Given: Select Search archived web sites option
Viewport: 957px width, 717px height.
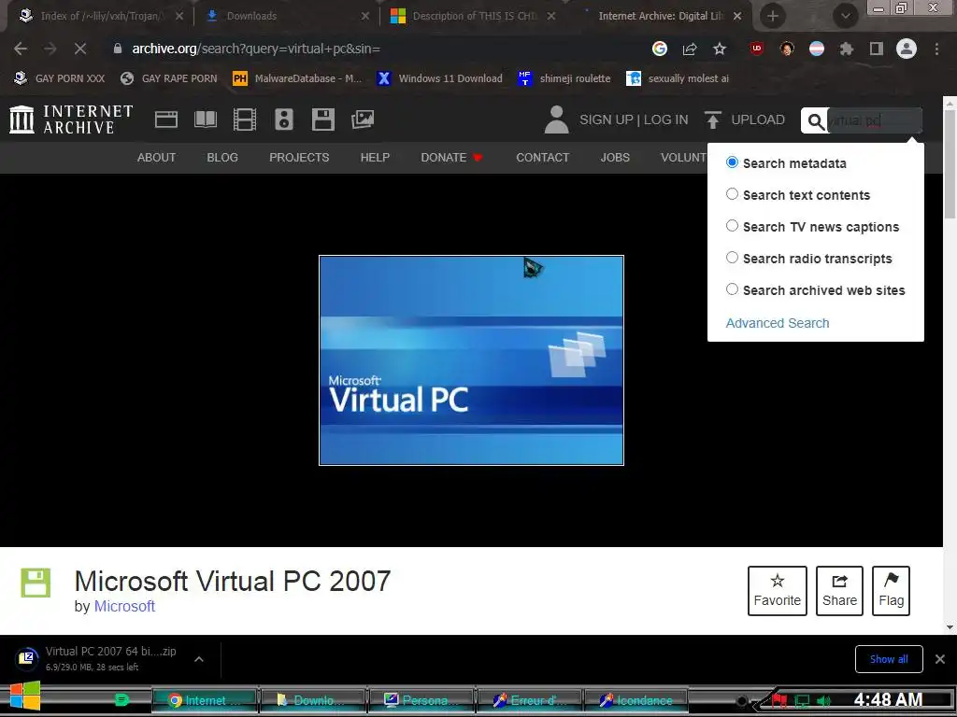Looking at the screenshot, I should [x=732, y=289].
